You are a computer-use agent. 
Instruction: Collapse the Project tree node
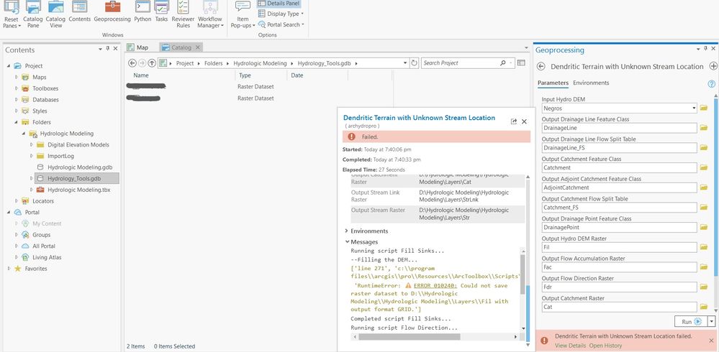pyautogui.click(x=9, y=66)
